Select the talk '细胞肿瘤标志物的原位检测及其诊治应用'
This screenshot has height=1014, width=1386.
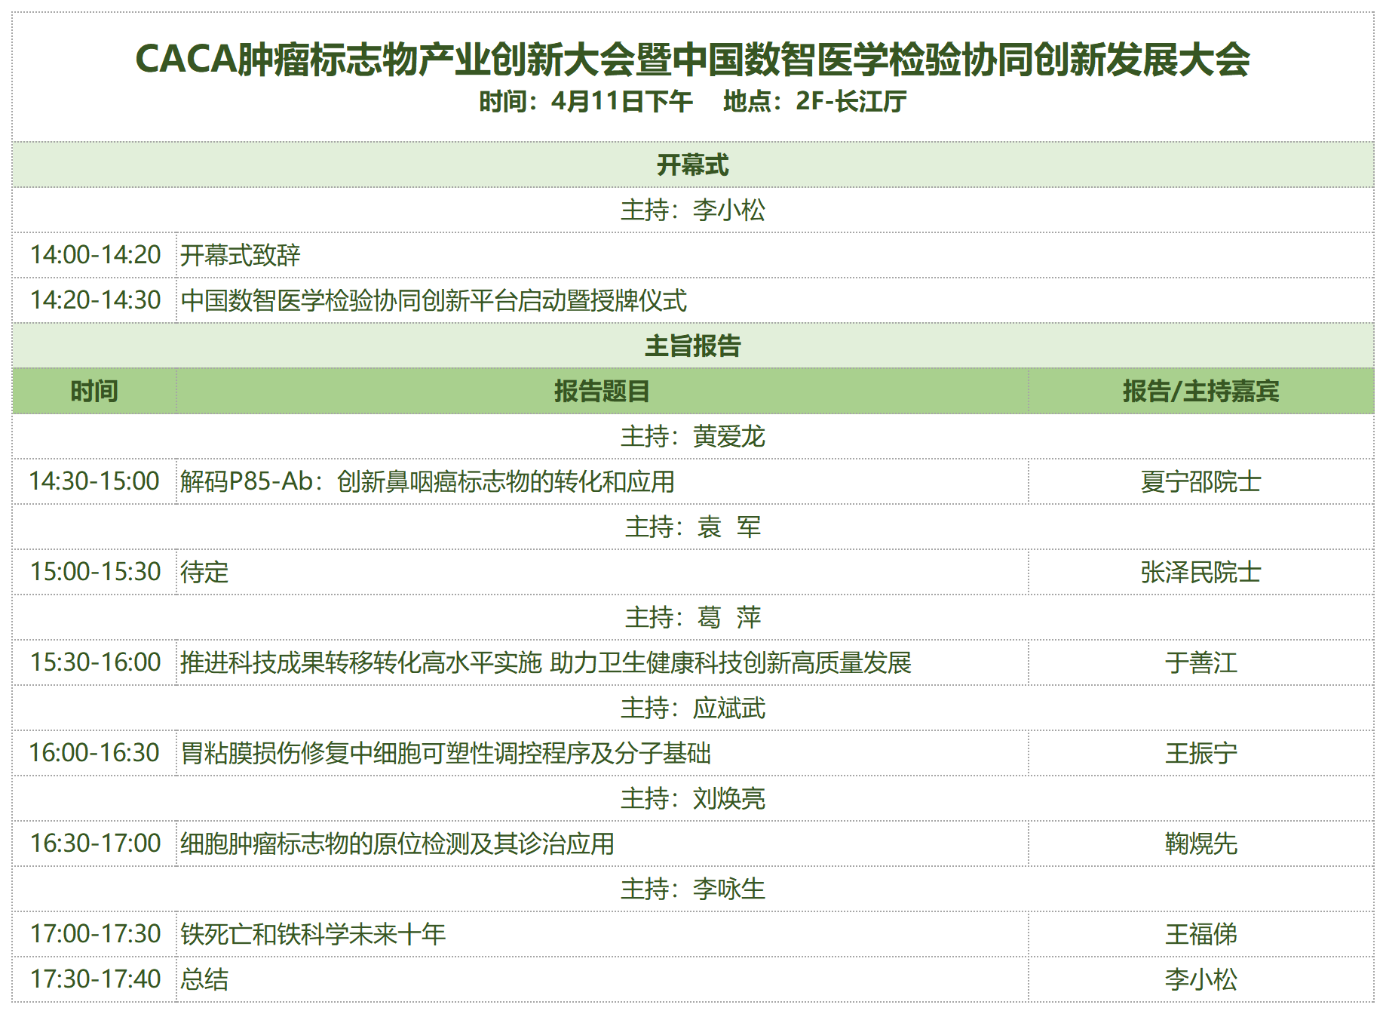(x=397, y=843)
